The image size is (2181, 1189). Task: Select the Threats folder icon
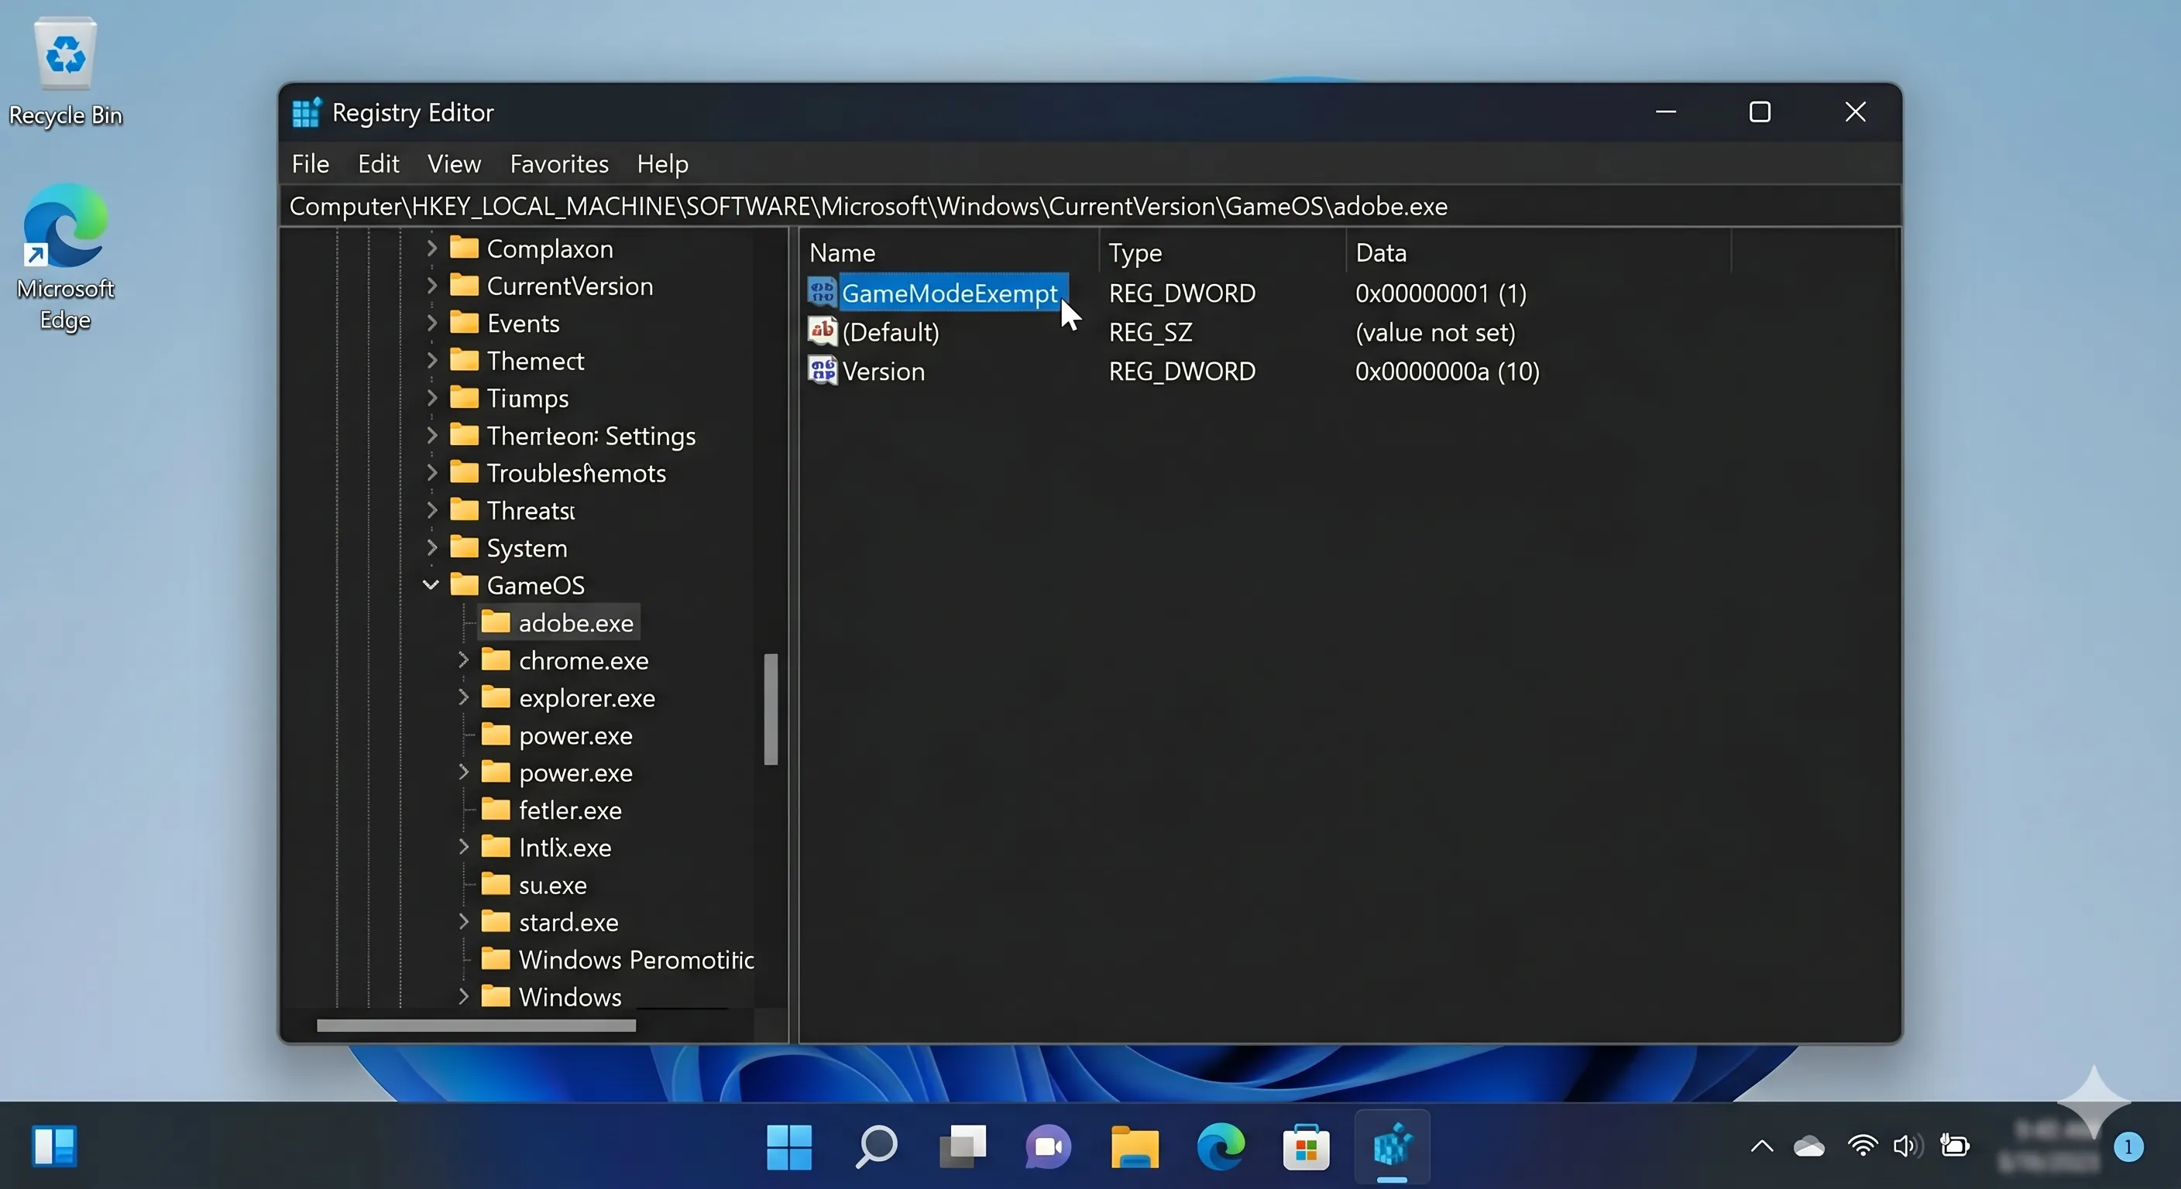click(464, 509)
